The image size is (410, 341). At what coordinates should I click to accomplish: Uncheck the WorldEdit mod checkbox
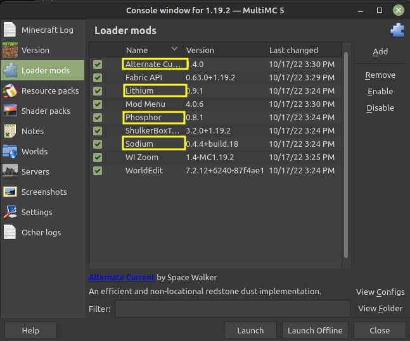[98, 171]
